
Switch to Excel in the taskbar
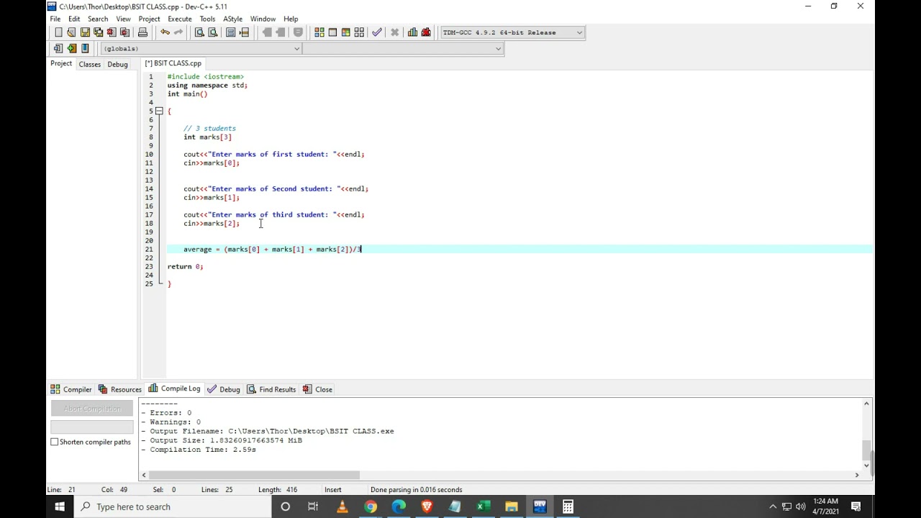click(484, 506)
